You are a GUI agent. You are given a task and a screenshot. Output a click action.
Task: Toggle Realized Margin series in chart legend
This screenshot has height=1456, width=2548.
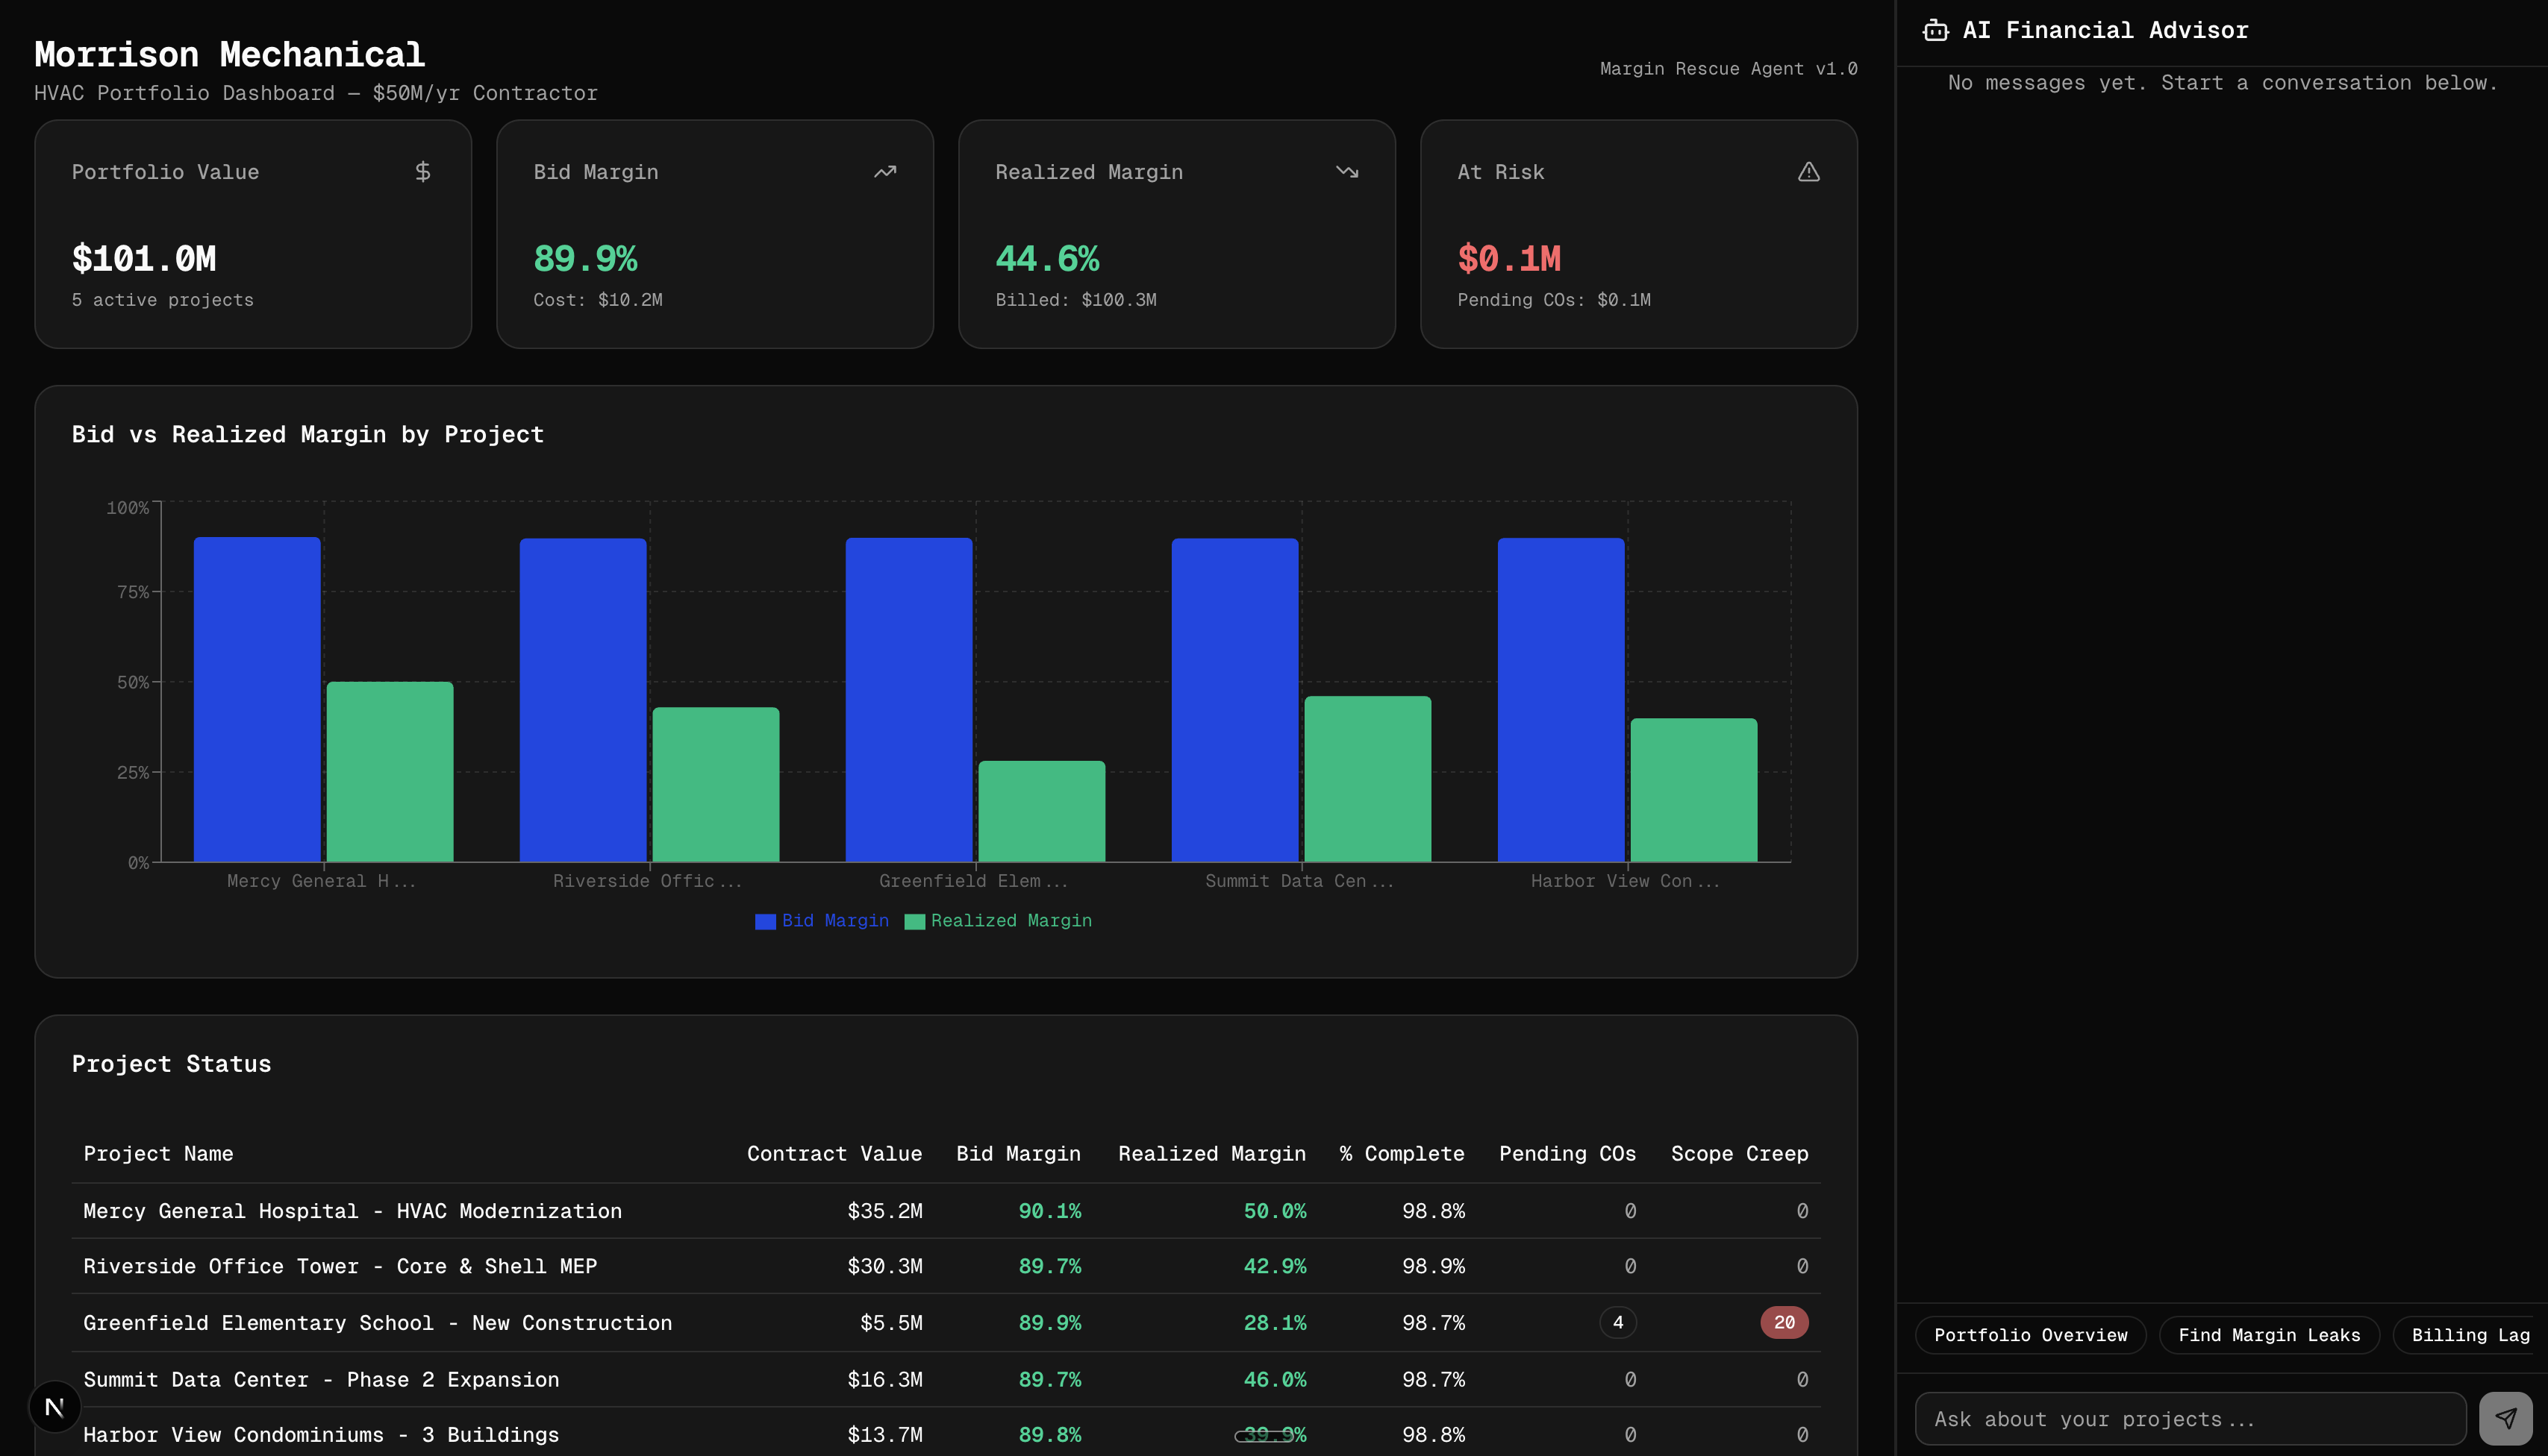click(999, 921)
